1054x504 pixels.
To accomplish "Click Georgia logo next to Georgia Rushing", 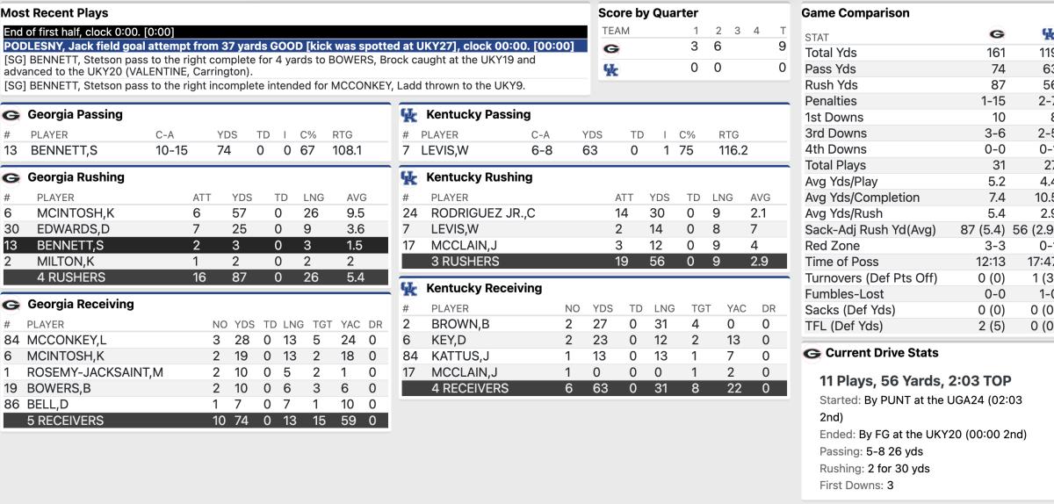I will [11, 177].
